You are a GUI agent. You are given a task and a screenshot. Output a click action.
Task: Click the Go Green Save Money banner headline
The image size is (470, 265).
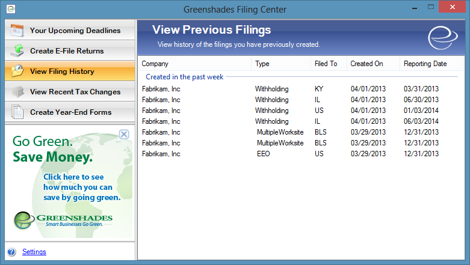coord(52,149)
